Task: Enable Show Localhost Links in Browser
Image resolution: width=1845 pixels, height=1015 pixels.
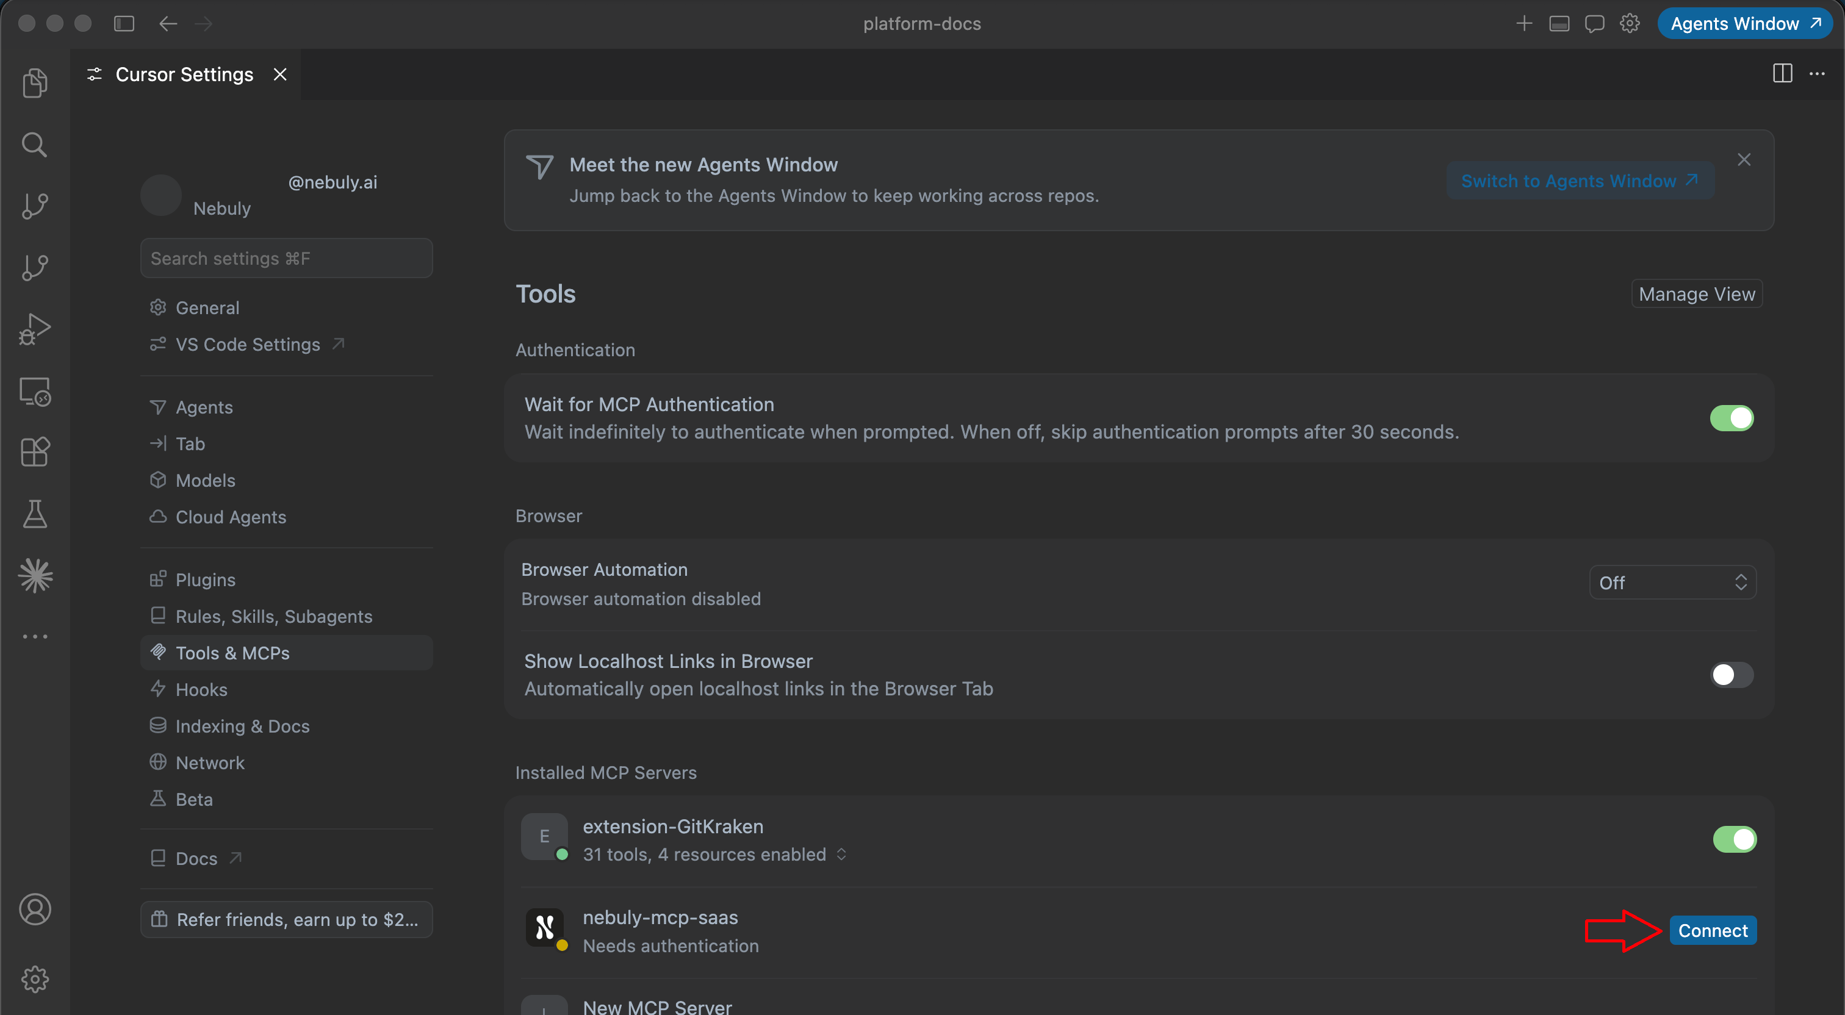Action: (x=1731, y=674)
